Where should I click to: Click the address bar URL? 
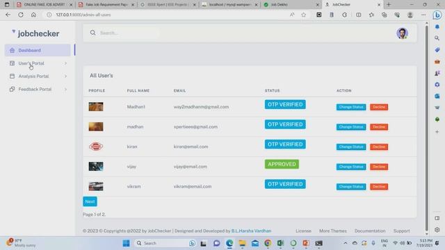[x=83, y=15]
